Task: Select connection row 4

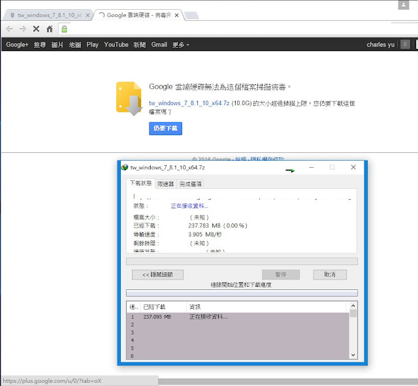Action: [x=238, y=340]
